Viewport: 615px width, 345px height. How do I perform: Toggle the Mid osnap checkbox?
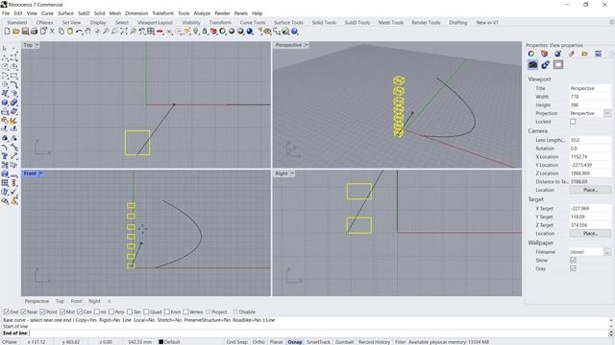click(62, 311)
